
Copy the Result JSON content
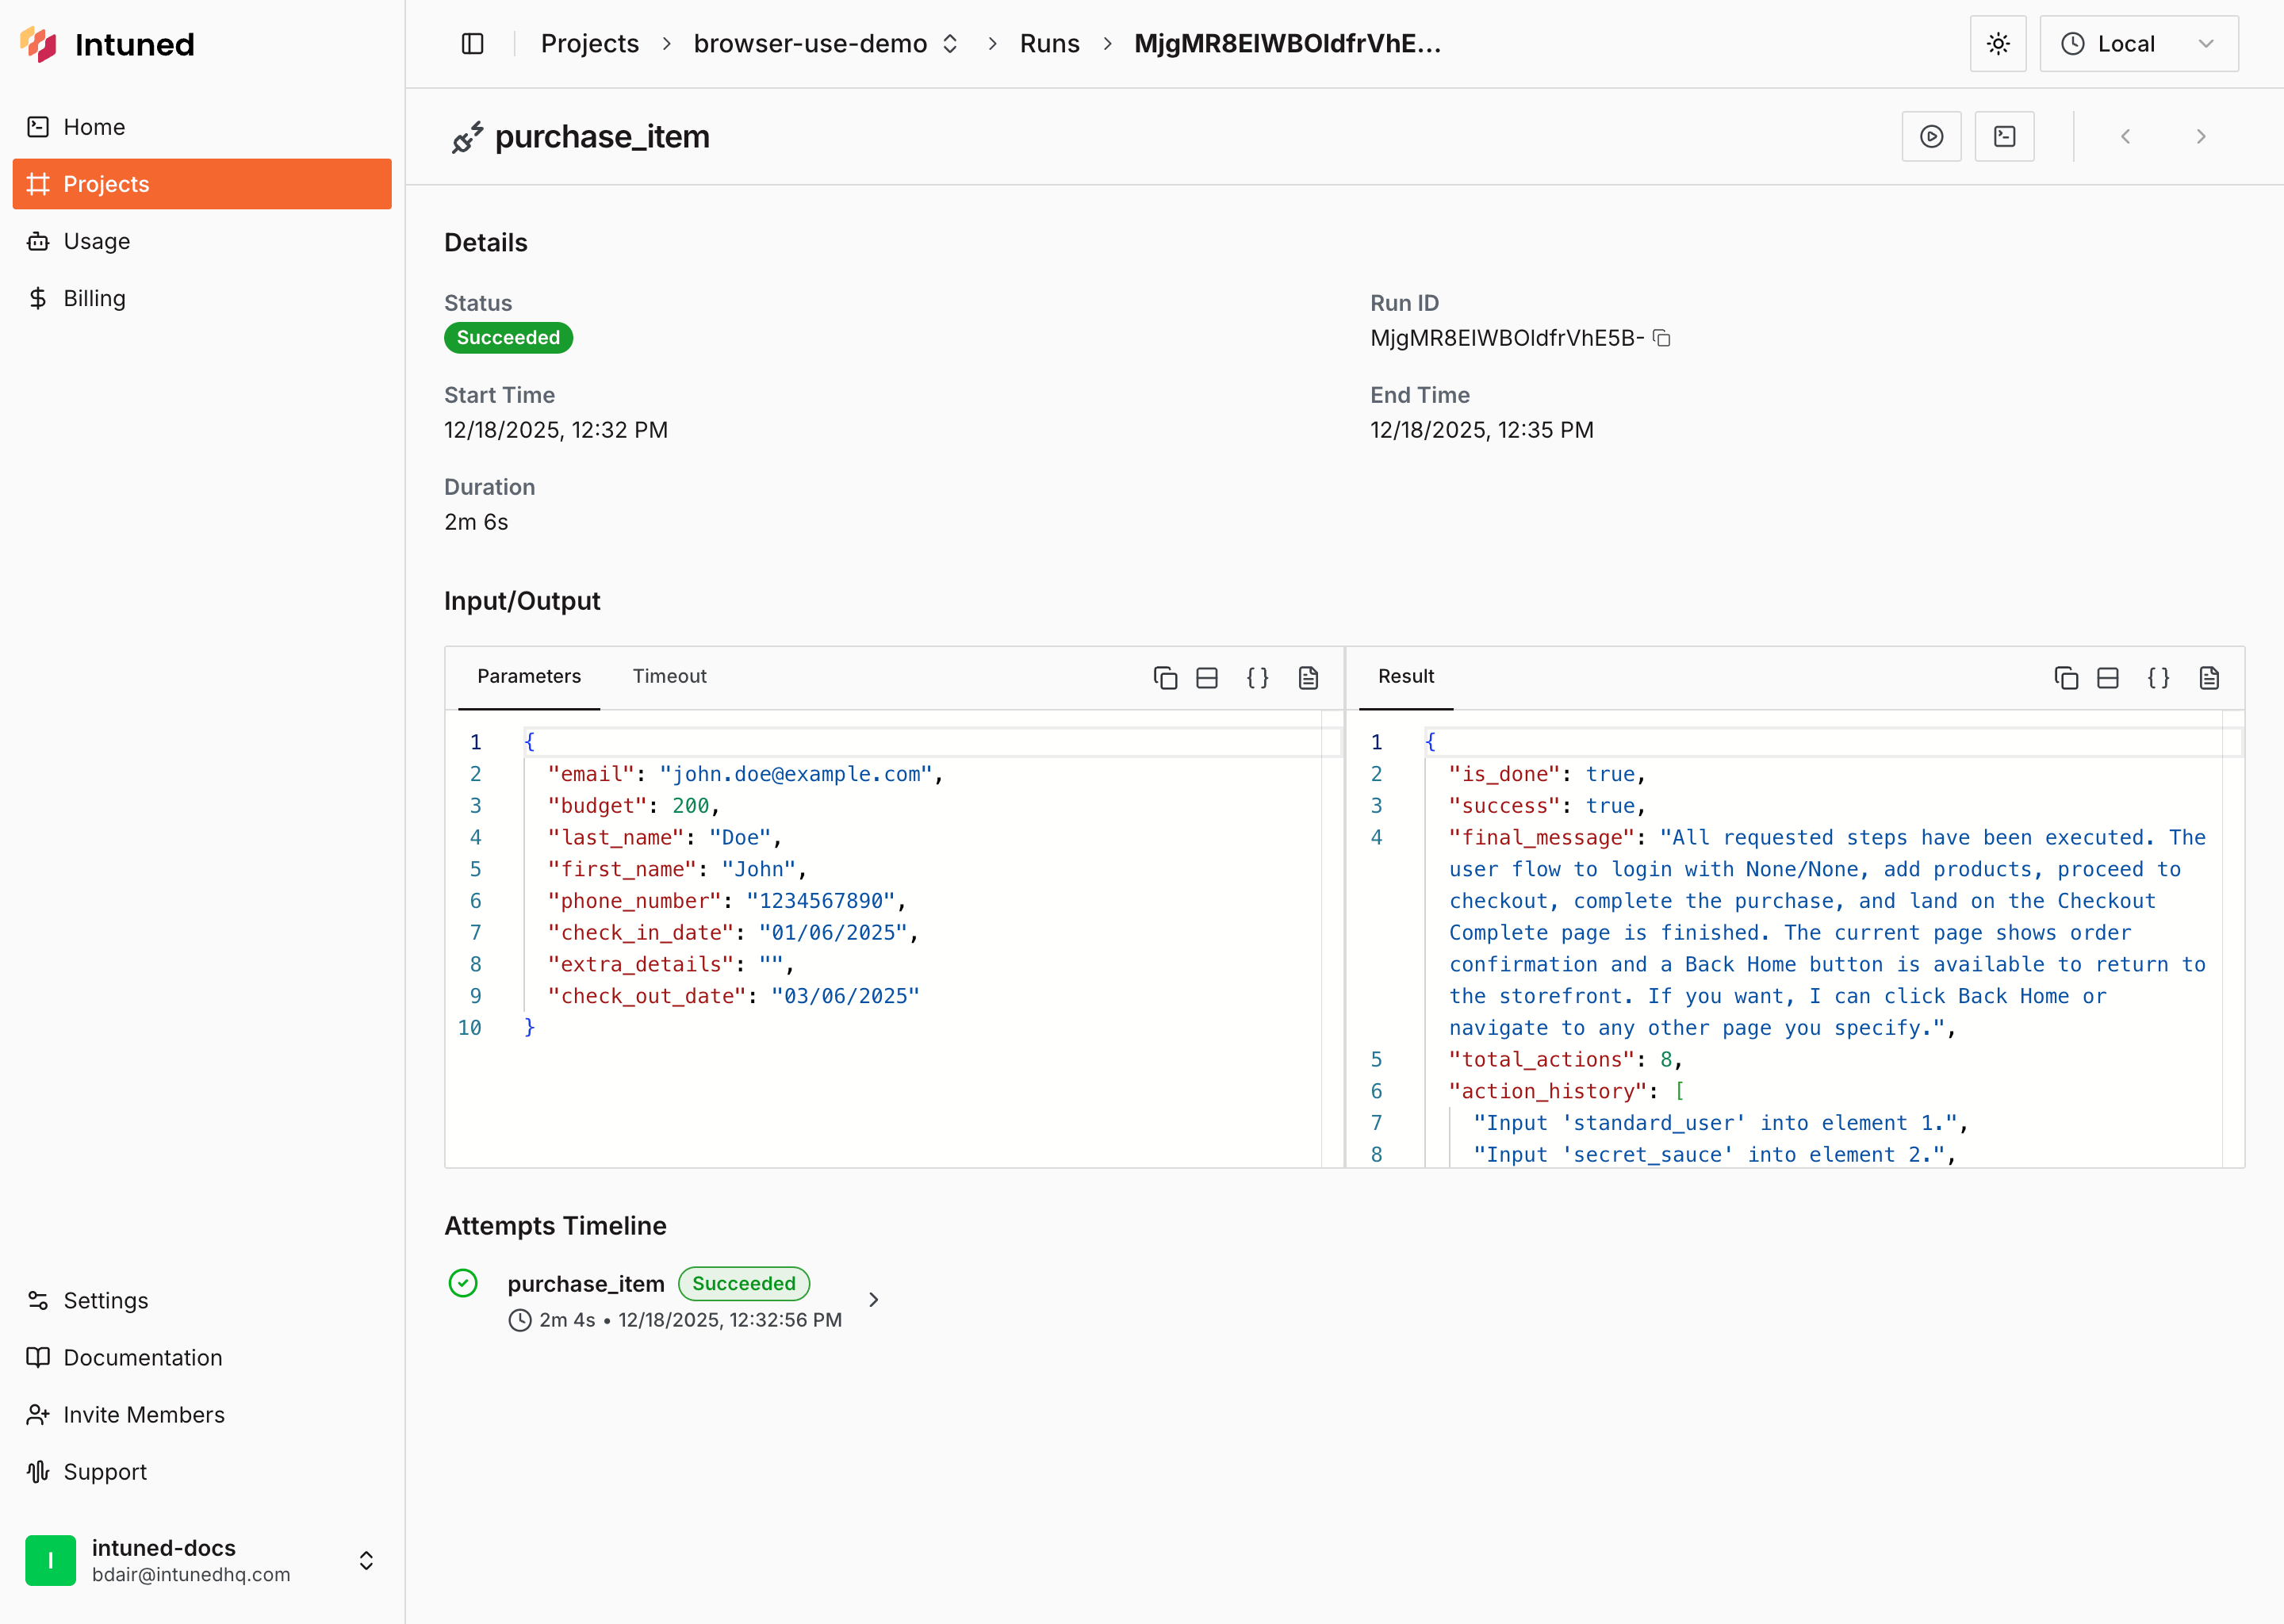(2066, 678)
